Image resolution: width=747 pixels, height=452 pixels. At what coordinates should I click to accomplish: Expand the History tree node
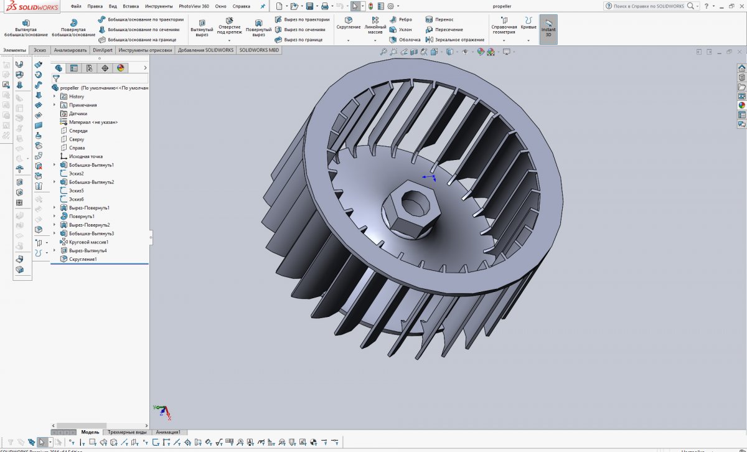click(55, 97)
